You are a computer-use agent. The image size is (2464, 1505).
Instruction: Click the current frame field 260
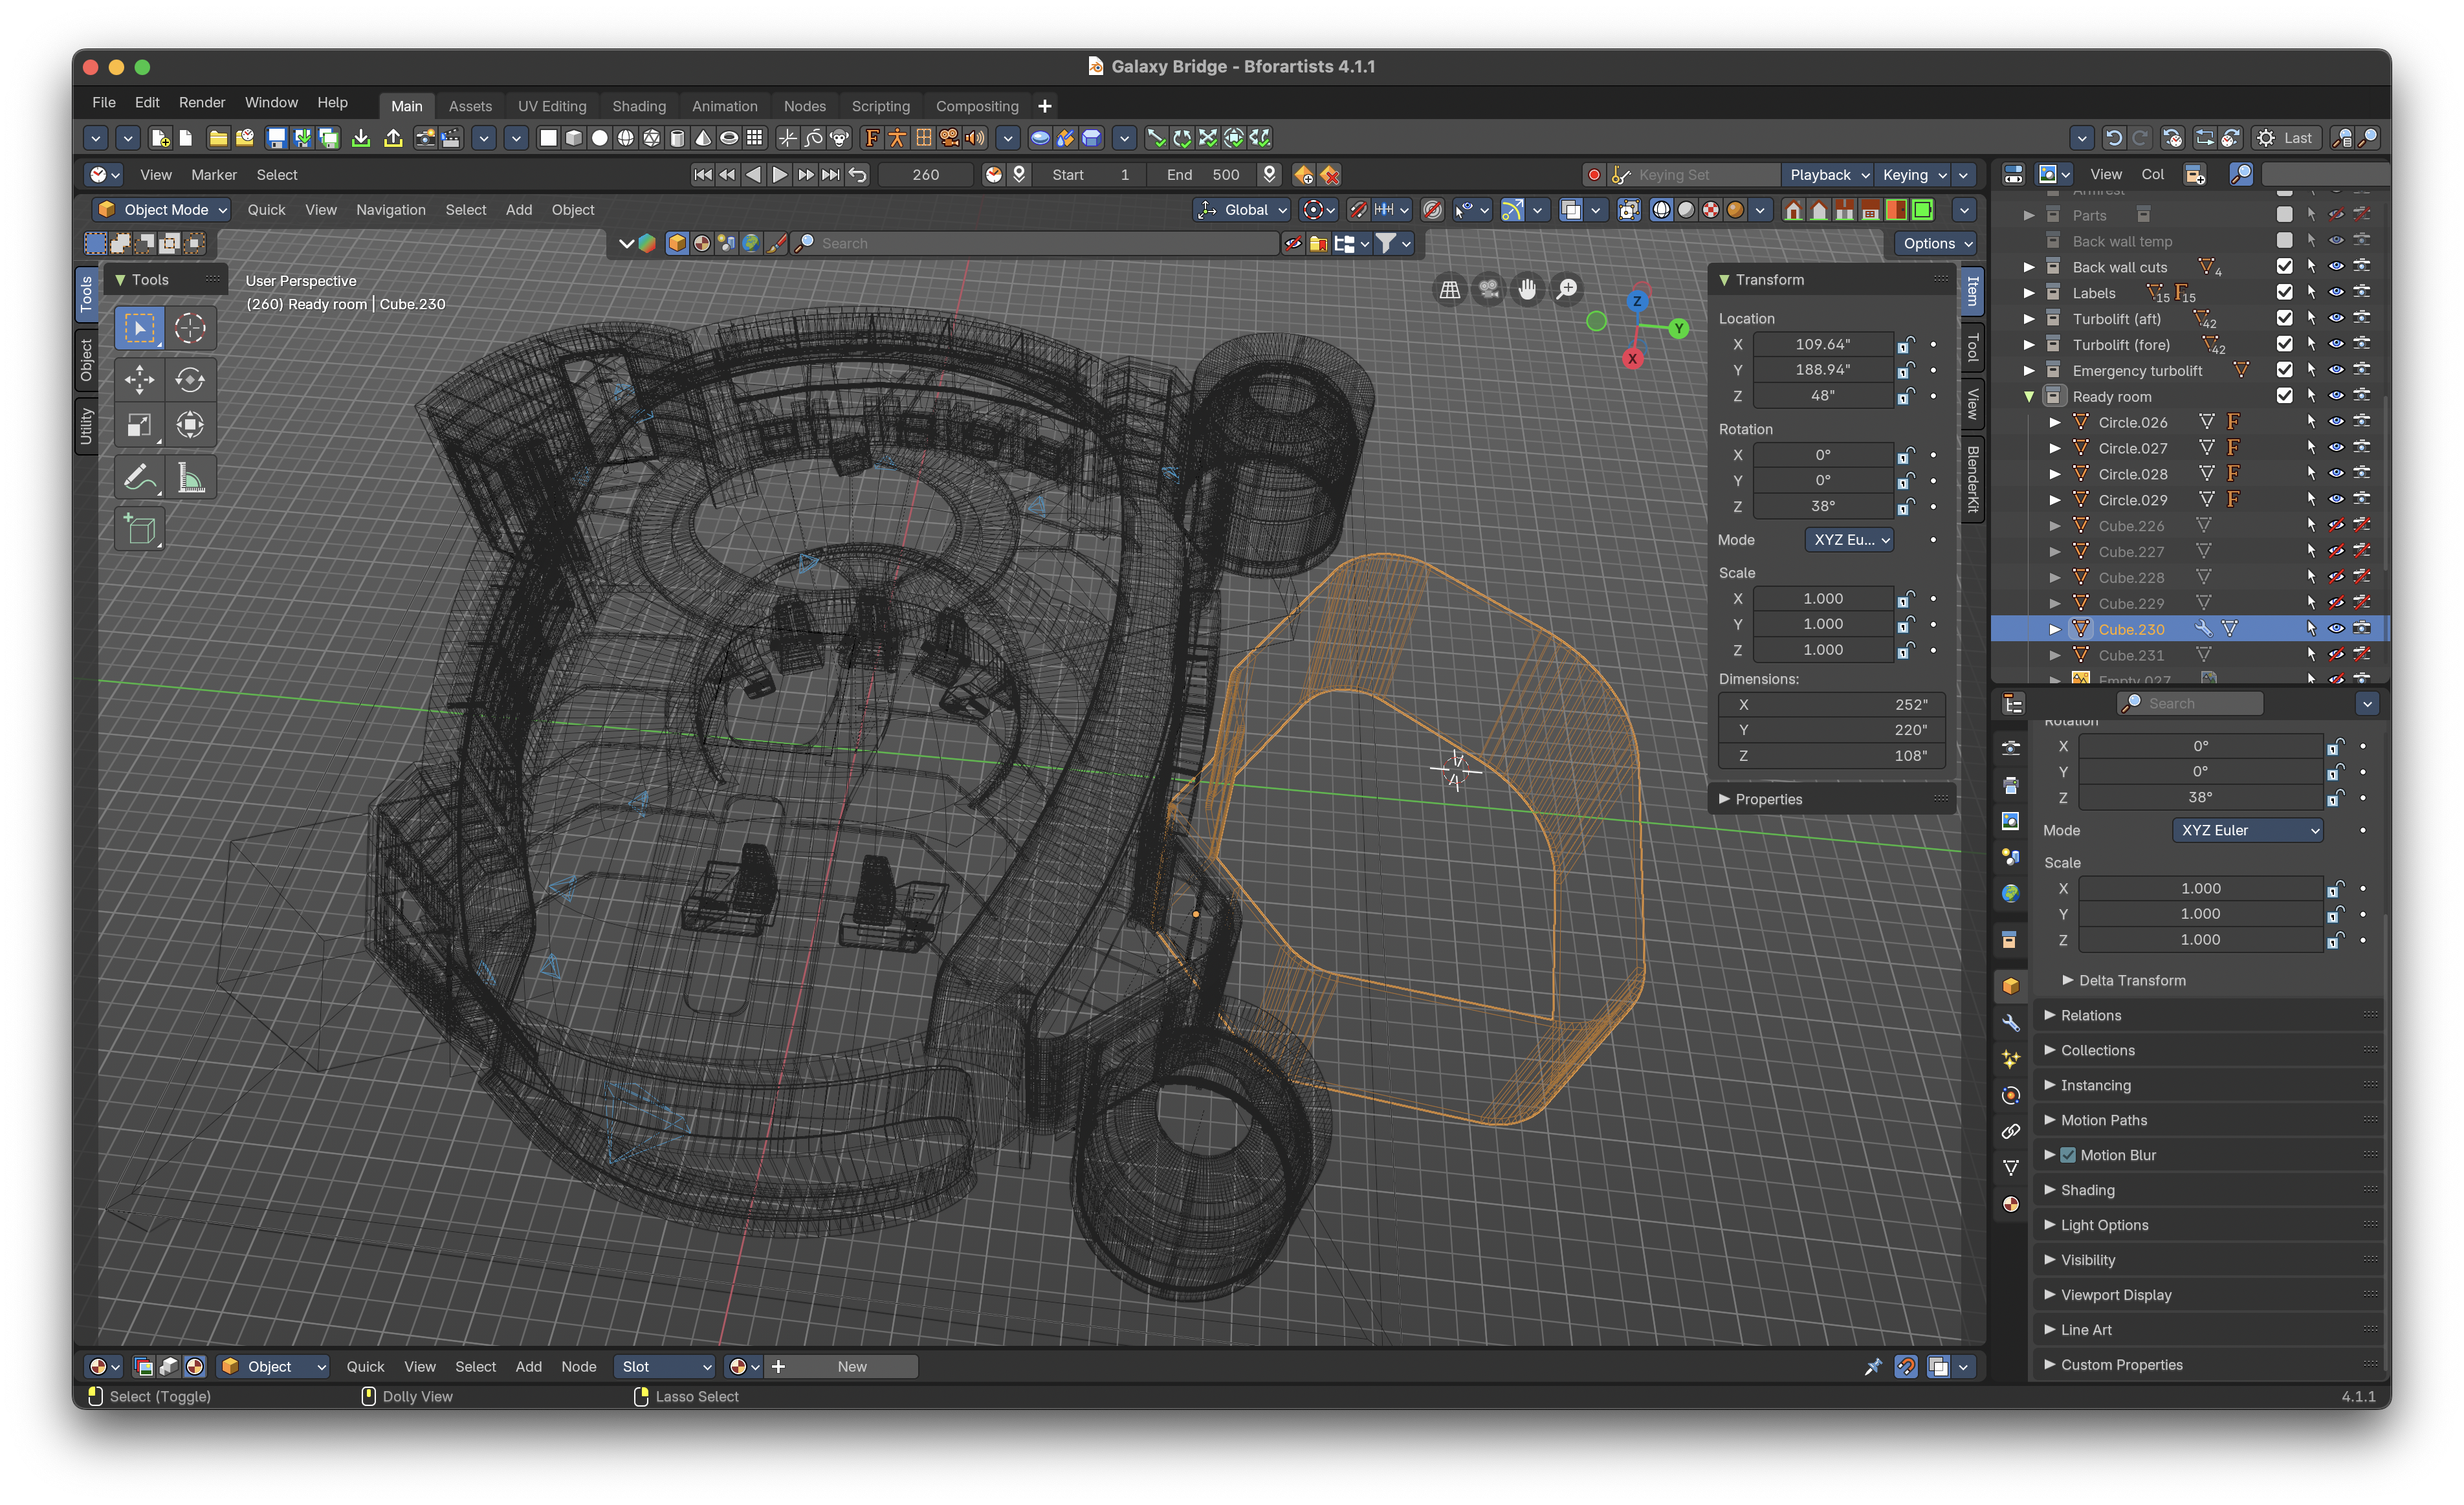926,175
